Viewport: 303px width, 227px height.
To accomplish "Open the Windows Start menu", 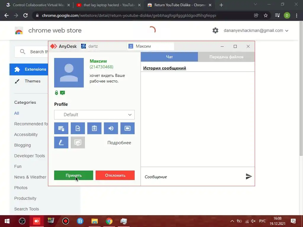I will 7,221.
